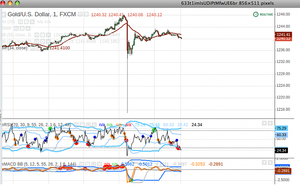The image size is (300, 186).
Task: Click the -0.3253 orange MACD value
Action: tap(198, 164)
